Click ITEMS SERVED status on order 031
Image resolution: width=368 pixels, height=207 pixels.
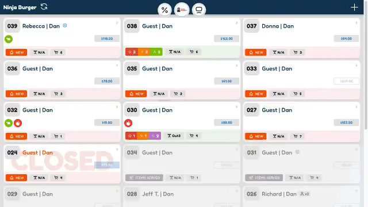click(x=264, y=178)
